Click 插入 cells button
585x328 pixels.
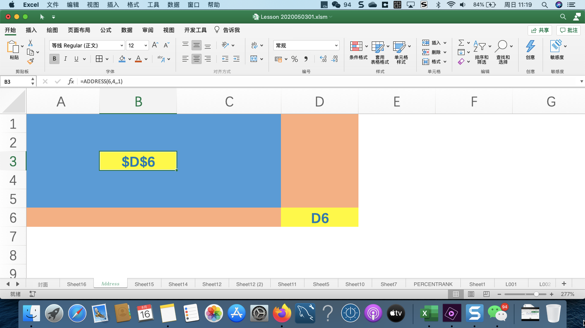(434, 43)
